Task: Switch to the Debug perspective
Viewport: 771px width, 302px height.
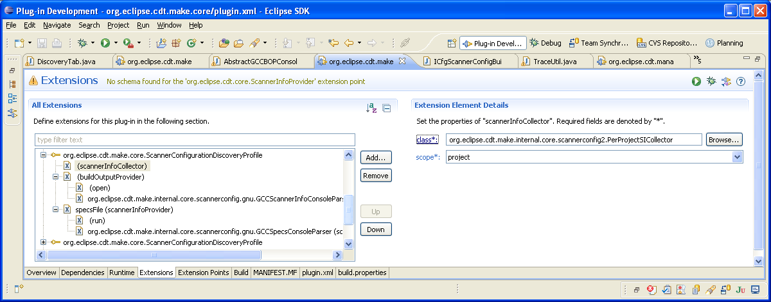Action: point(545,43)
